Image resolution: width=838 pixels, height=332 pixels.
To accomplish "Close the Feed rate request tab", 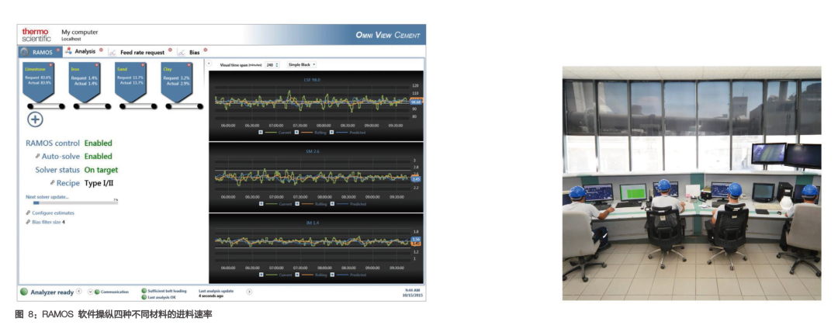I will [170, 50].
